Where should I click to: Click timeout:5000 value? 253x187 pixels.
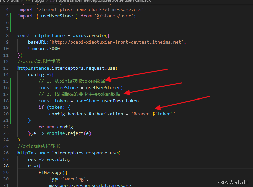[44, 49]
